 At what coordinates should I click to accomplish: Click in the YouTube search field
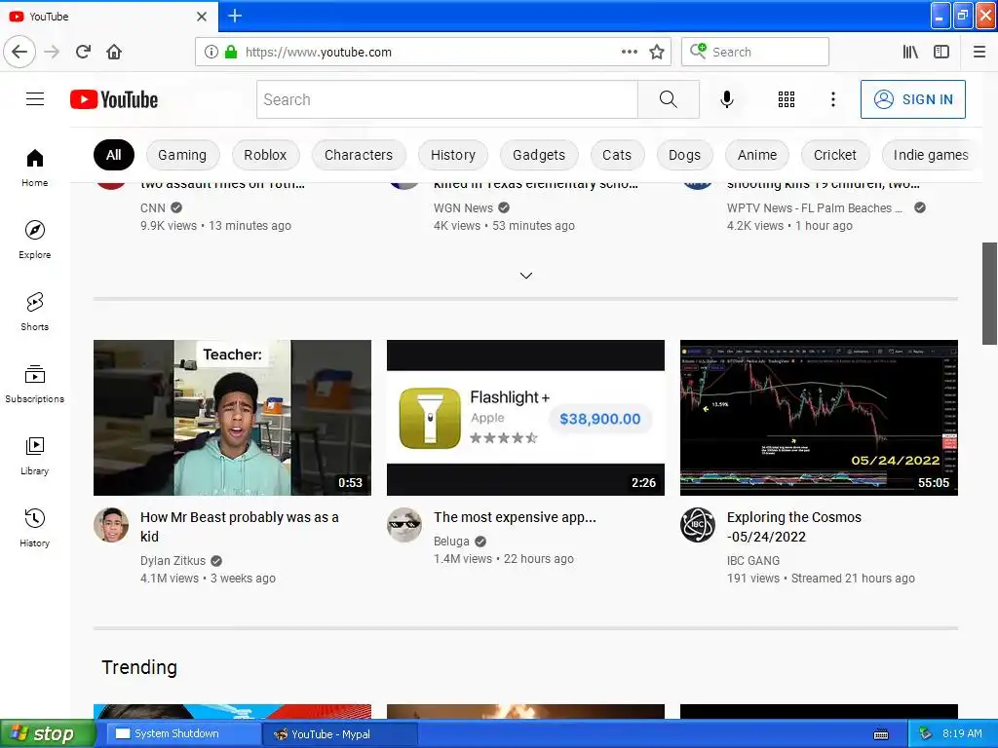(x=446, y=99)
